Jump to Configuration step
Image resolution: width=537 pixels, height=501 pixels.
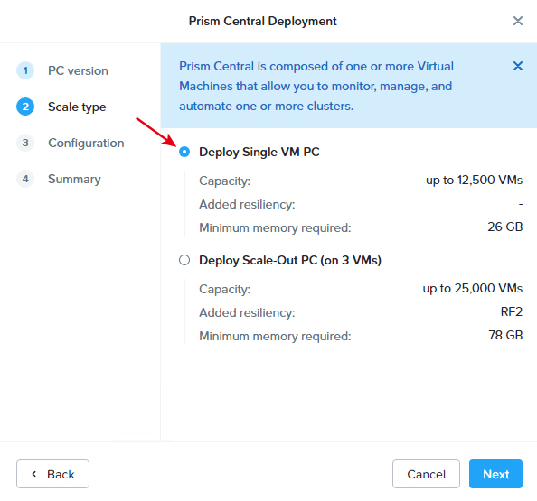click(86, 143)
